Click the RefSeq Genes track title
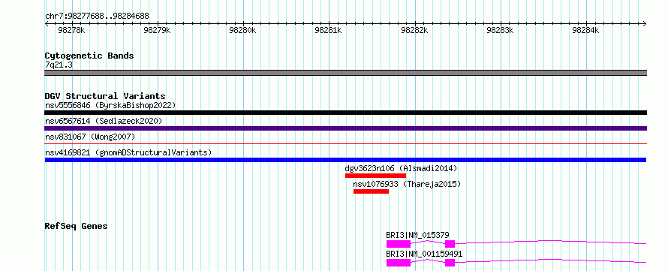This screenshot has height=271, width=668. pos(77,226)
